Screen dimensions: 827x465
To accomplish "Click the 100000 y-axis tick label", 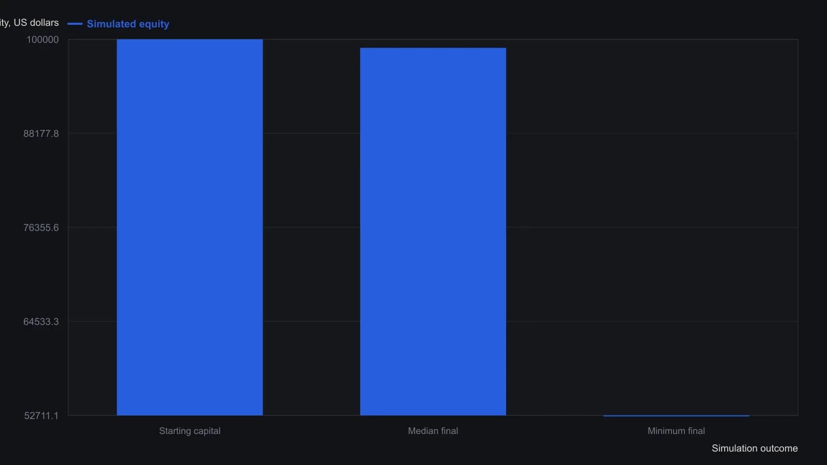I will pyautogui.click(x=43, y=40).
